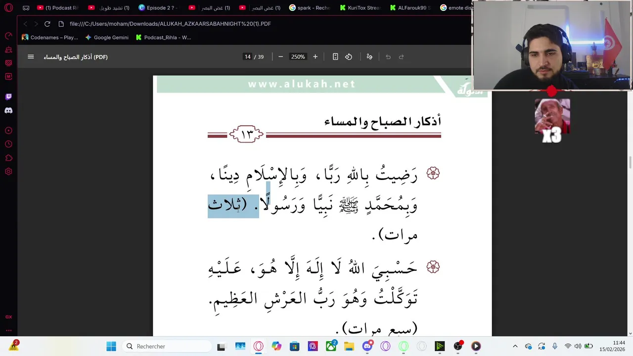This screenshot has height=356, width=633.
Task: Switch to the نشيد طويل tab
Action: tap(109, 8)
